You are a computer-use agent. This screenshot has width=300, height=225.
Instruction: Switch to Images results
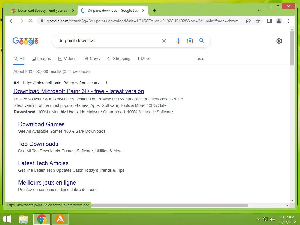[41, 59]
